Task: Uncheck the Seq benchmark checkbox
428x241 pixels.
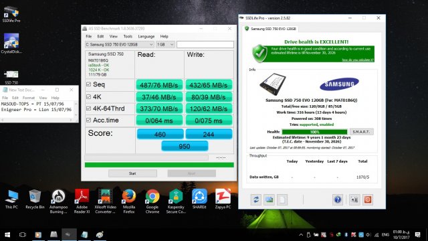Action: (x=88, y=84)
